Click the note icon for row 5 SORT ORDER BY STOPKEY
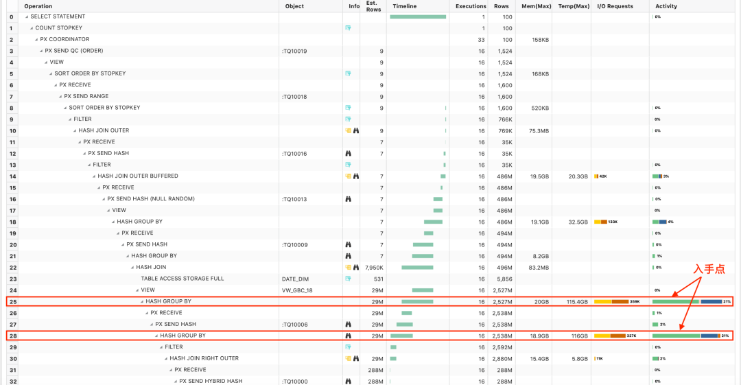This screenshot has width=741, height=385. (349, 73)
